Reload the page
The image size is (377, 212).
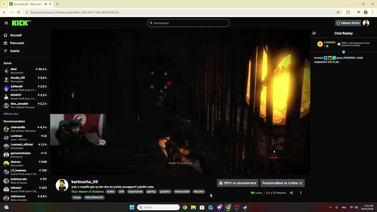click(18, 12)
